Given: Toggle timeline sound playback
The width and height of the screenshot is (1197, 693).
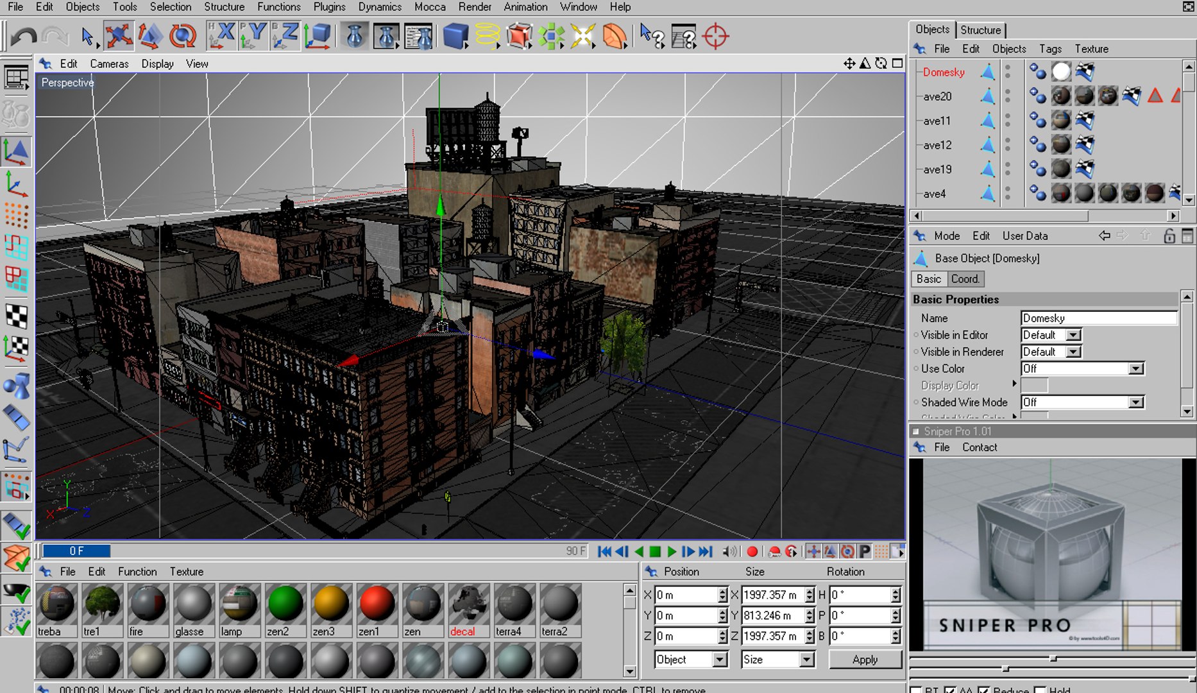Looking at the screenshot, I should (729, 551).
